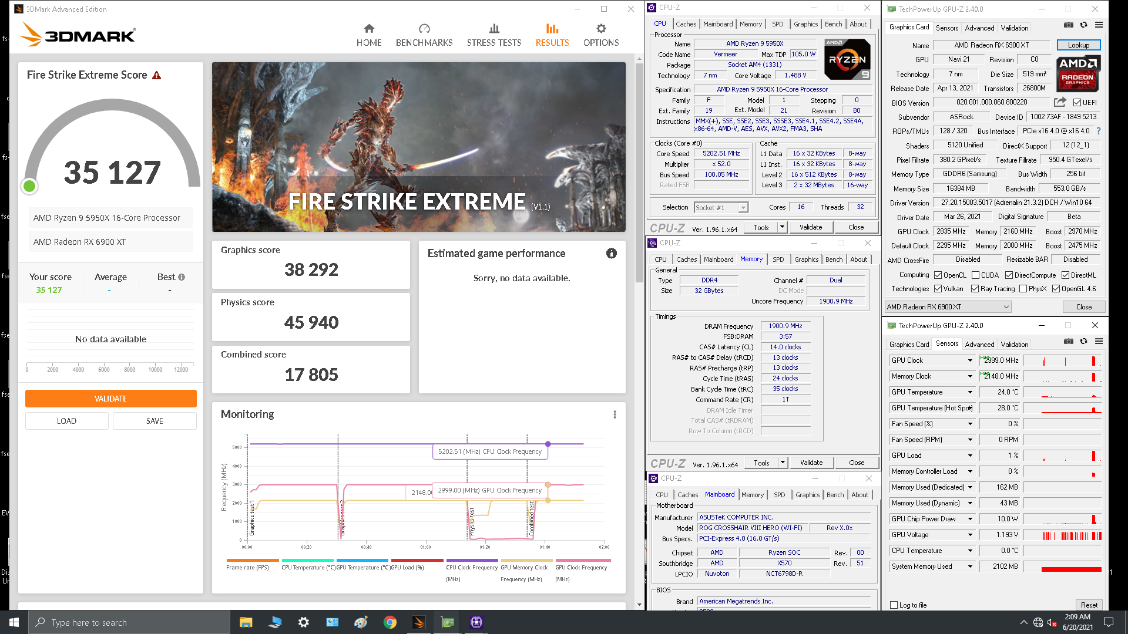This screenshot has width=1128, height=634.
Task: Open the Monitoring three-dot menu
Action: [615, 414]
